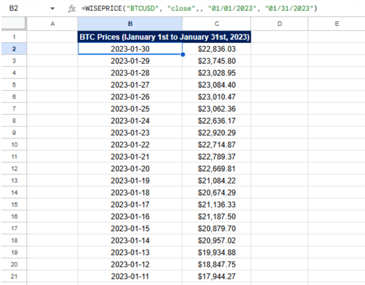Click the Name box showing B2

coord(14,8)
